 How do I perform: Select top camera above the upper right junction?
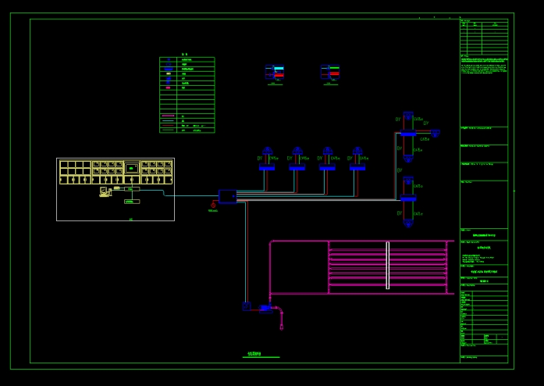click(x=408, y=116)
